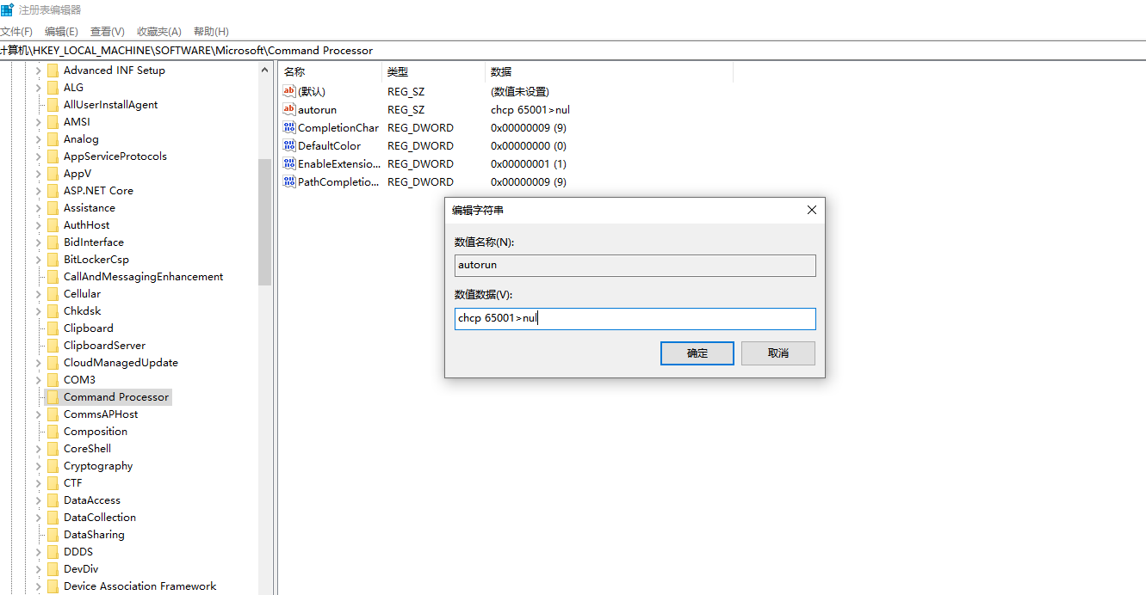The image size is (1146, 595).
Task: Click the Clipboard folder icon
Action: [x=53, y=328]
